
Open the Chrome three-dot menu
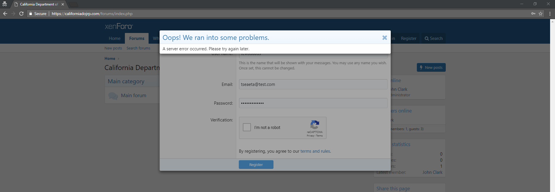click(x=550, y=14)
